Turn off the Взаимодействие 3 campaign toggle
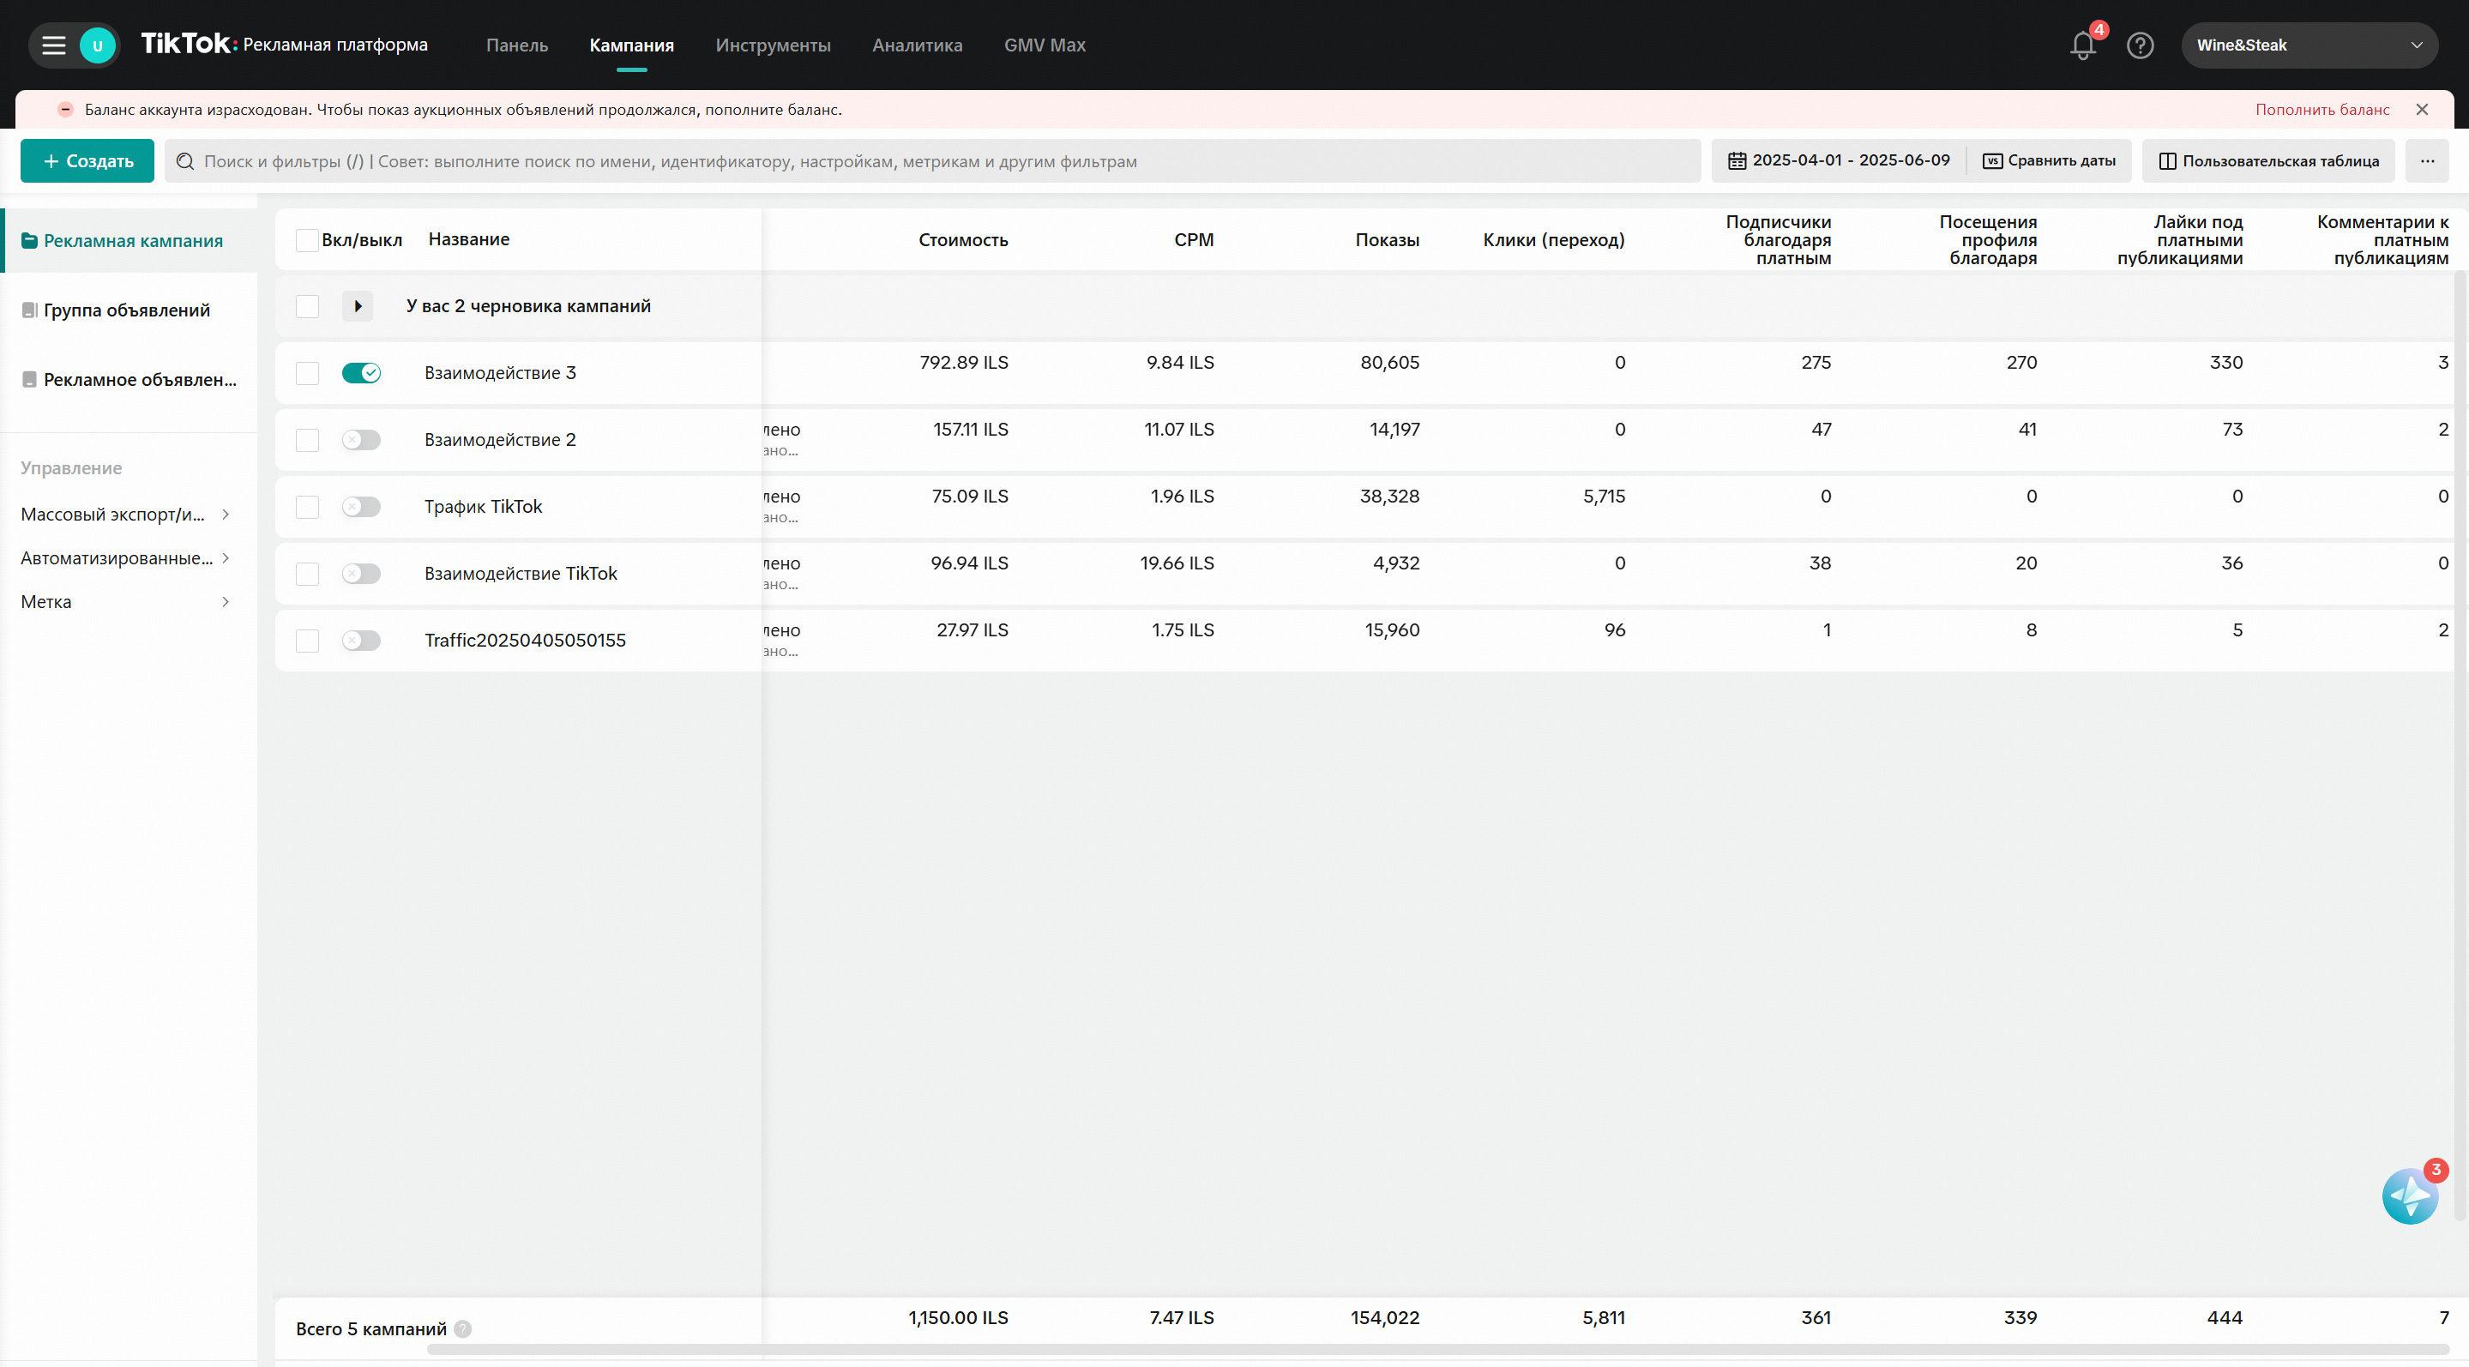Image resolution: width=2469 pixels, height=1367 pixels. [361, 373]
